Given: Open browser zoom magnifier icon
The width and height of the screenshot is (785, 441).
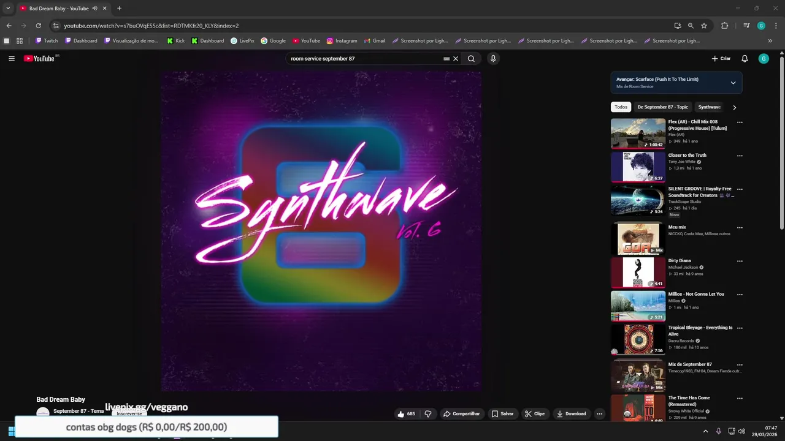Looking at the screenshot, I should click(x=691, y=26).
